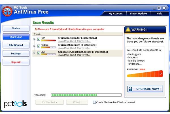Click the High severity level bar
Image resolution: width=170 pixels, height=114 pixels.
point(48,41)
